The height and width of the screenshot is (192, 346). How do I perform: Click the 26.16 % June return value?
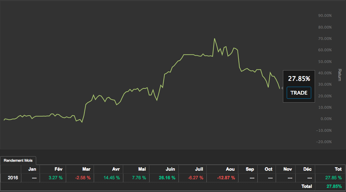(x=167, y=178)
